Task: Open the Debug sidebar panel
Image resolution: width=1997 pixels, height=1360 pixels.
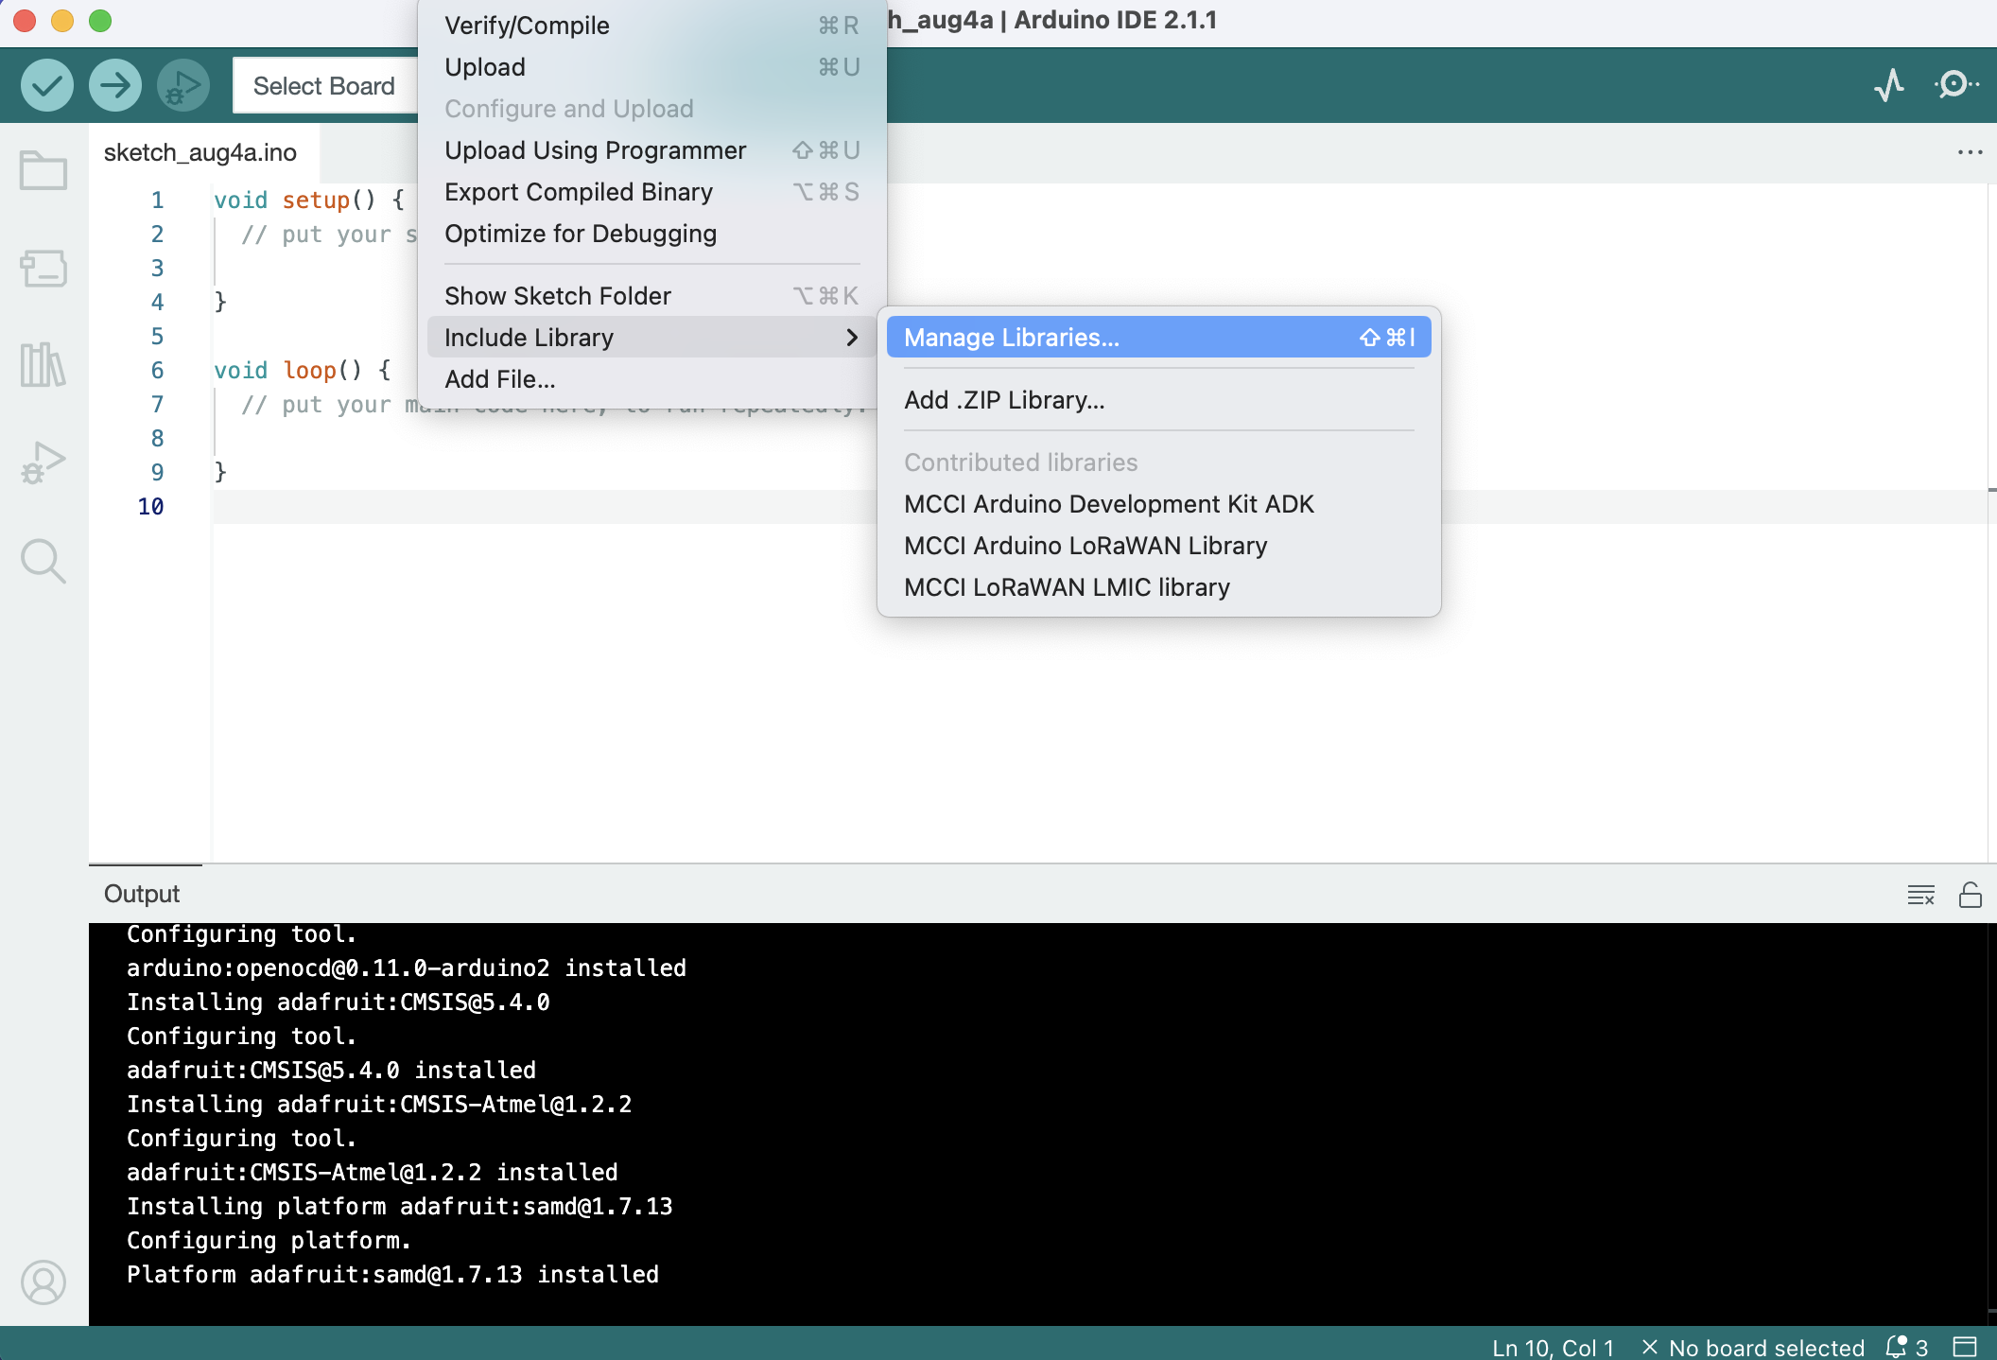Action: [43, 463]
